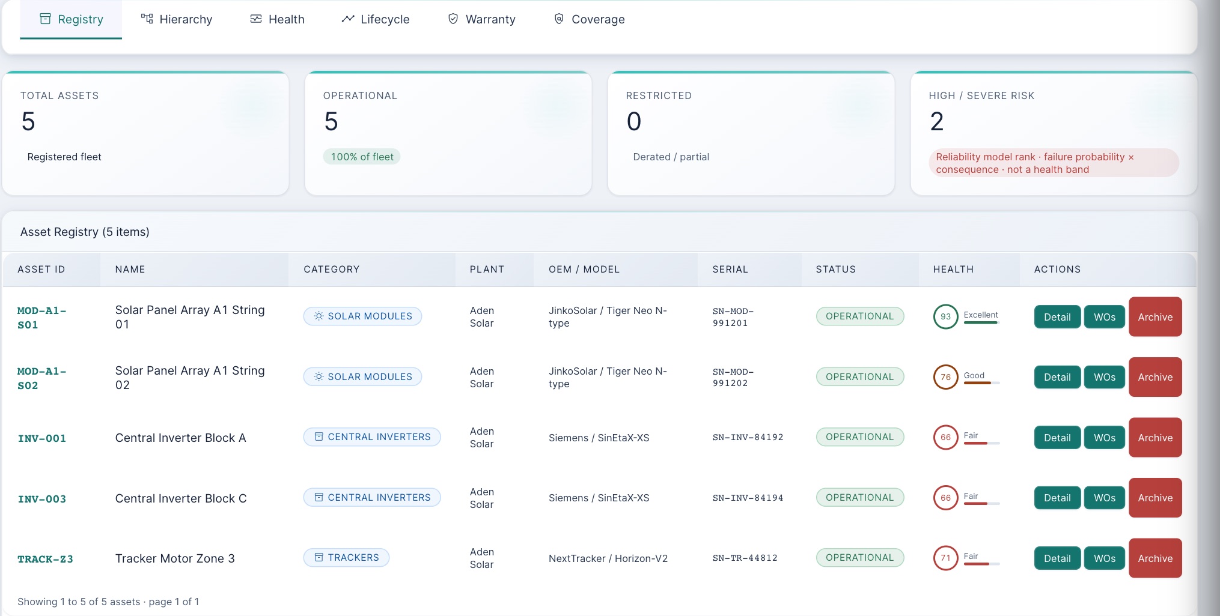Open the MOD-A1-S01 asset ID link
This screenshot has height=616, width=1220.
[x=41, y=318]
